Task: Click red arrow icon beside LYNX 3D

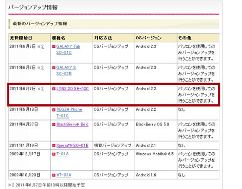Action: (54, 89)
